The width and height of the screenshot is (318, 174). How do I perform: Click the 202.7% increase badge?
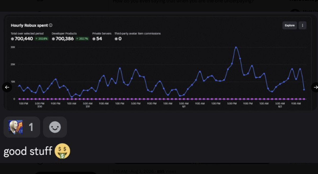click(x=82, y=39)
